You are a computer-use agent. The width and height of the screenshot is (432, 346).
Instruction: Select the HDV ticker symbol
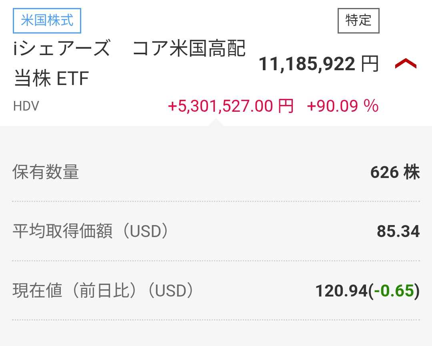coord(26,106)
